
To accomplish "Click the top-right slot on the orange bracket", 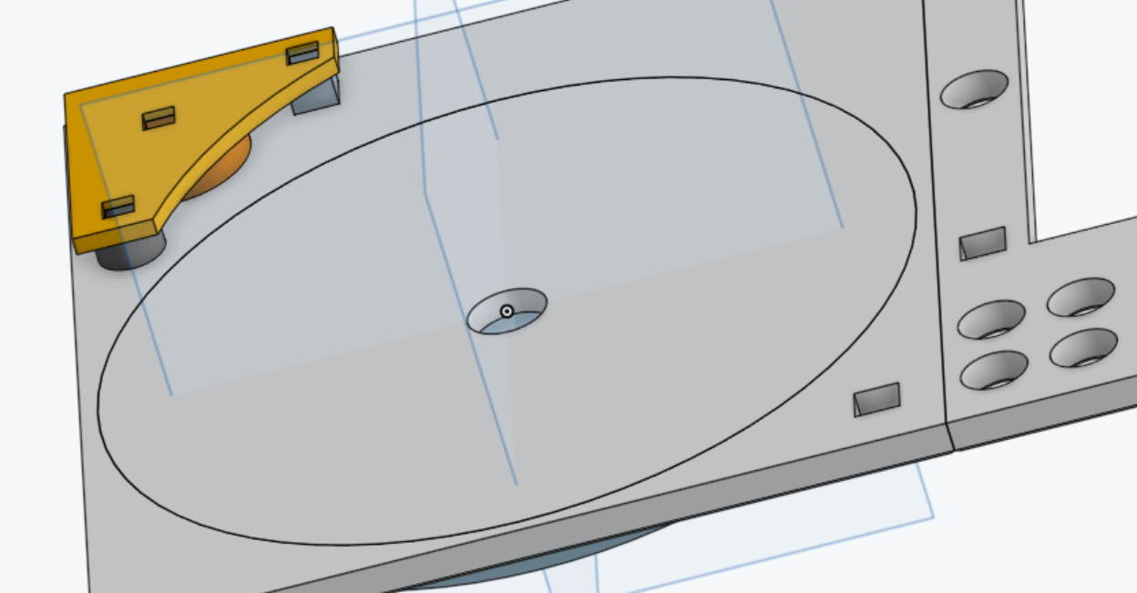I will (302, 53).
